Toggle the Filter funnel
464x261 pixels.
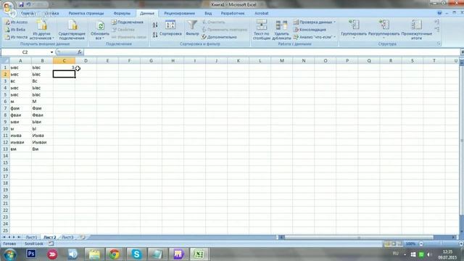(192, 28)
